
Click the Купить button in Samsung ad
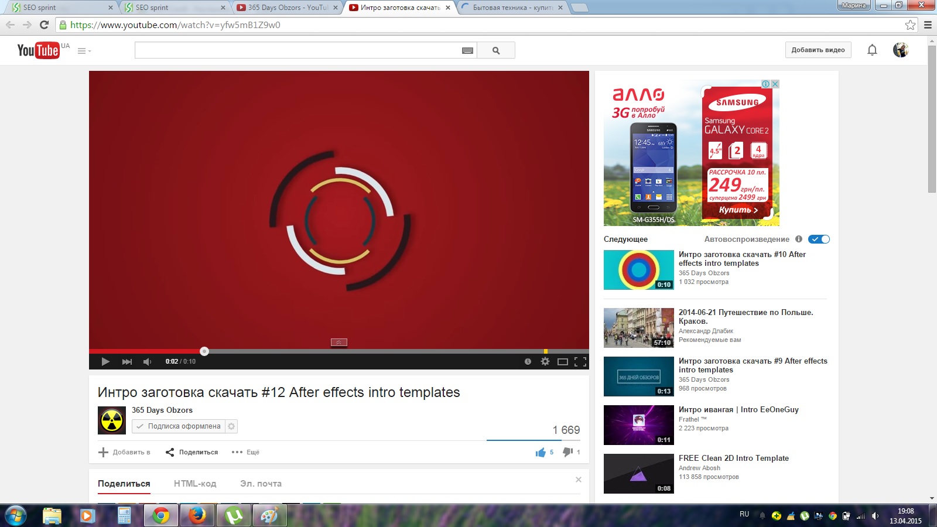(738, 210)
